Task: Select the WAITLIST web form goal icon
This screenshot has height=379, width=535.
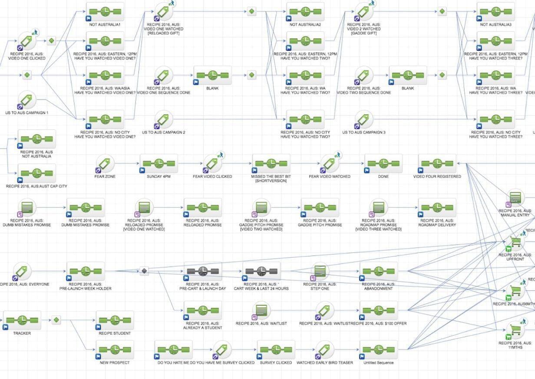Action: (261, 311)
